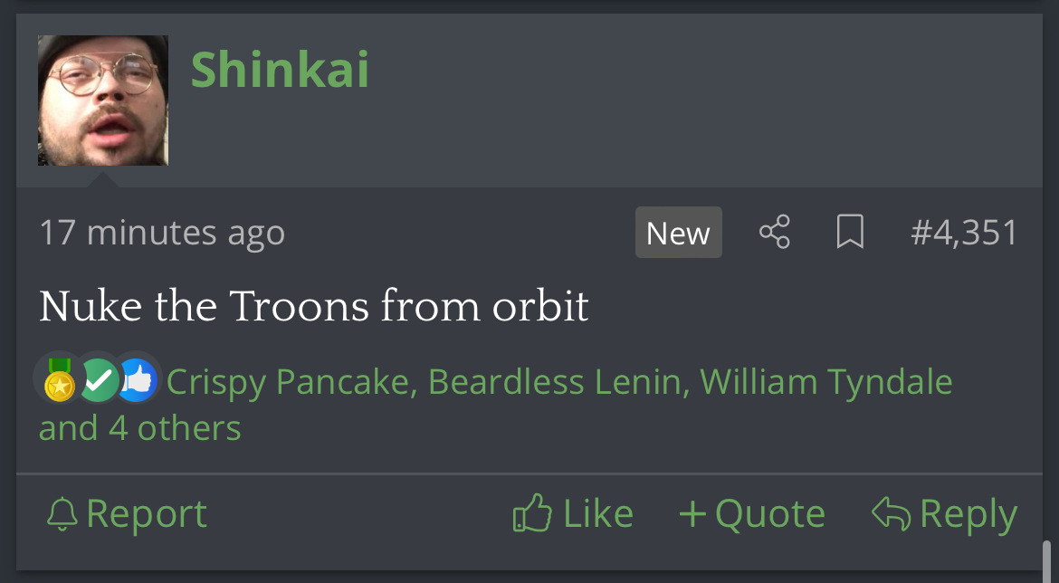Open Crispy Pancake's profile
The height and width of the screenshot is (583, 1059).
click(x=288, y=382)
